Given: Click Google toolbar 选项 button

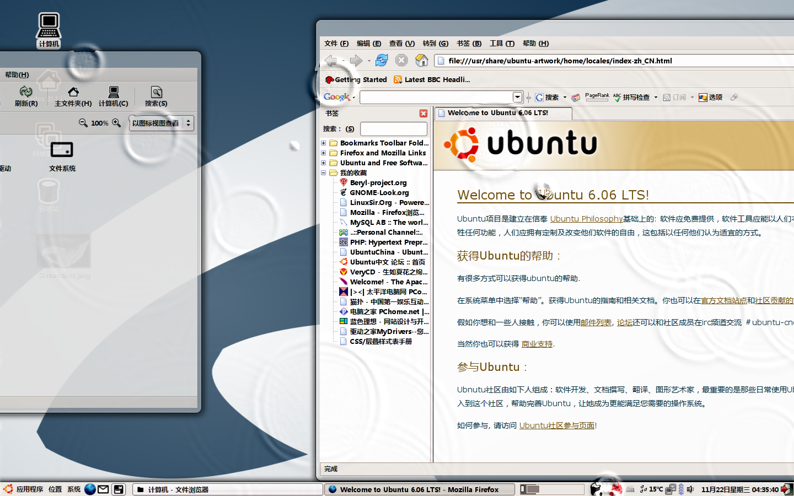Looking at the screenshot, I should pos(711,98).
